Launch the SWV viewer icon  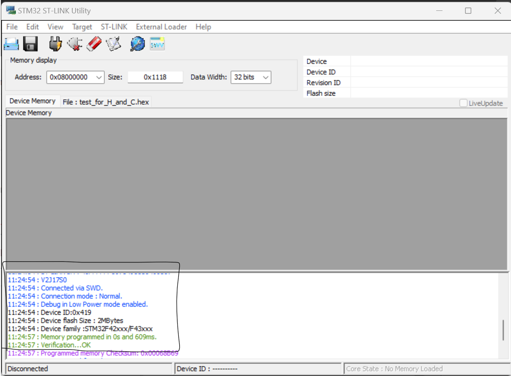point(157,43)
